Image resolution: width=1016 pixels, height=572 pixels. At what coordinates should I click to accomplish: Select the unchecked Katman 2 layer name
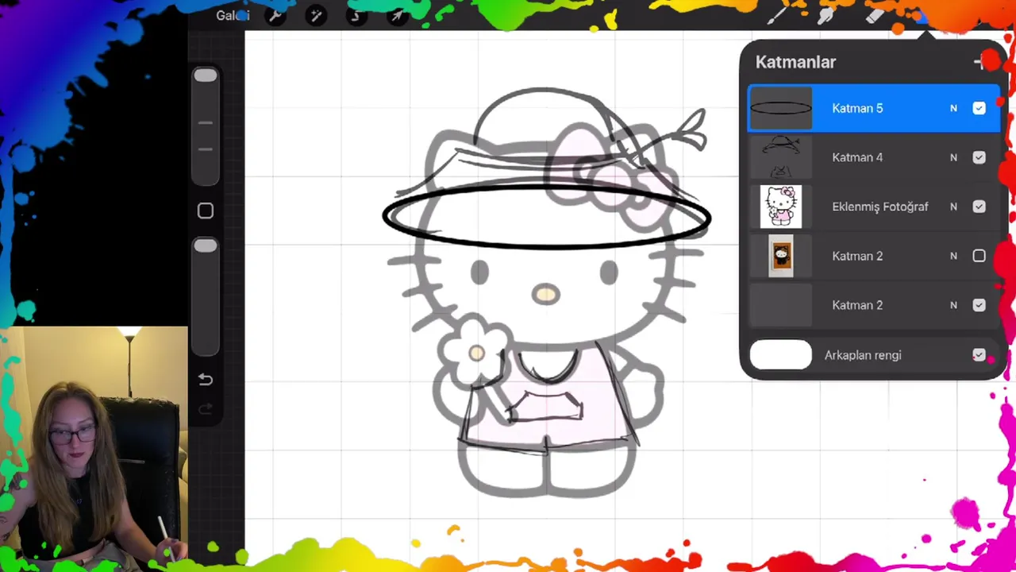click(x=857, y=256)
